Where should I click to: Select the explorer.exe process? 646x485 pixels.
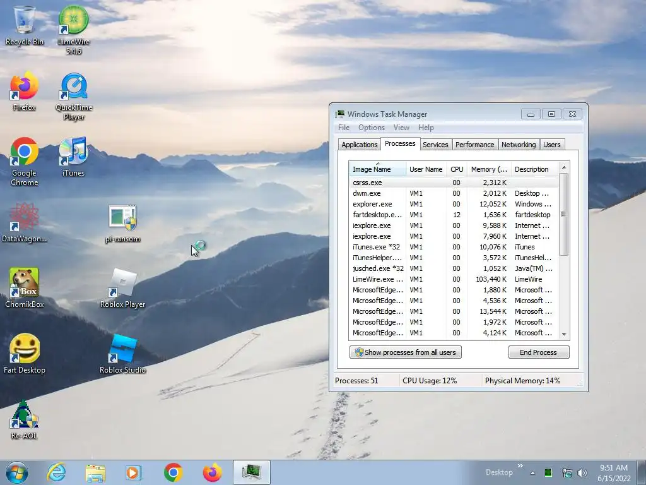pyautogui.click(x=454, y=204)
